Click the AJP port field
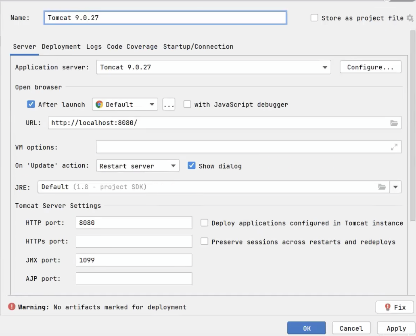This screenshot has width=416, height=336. [134, 279]
